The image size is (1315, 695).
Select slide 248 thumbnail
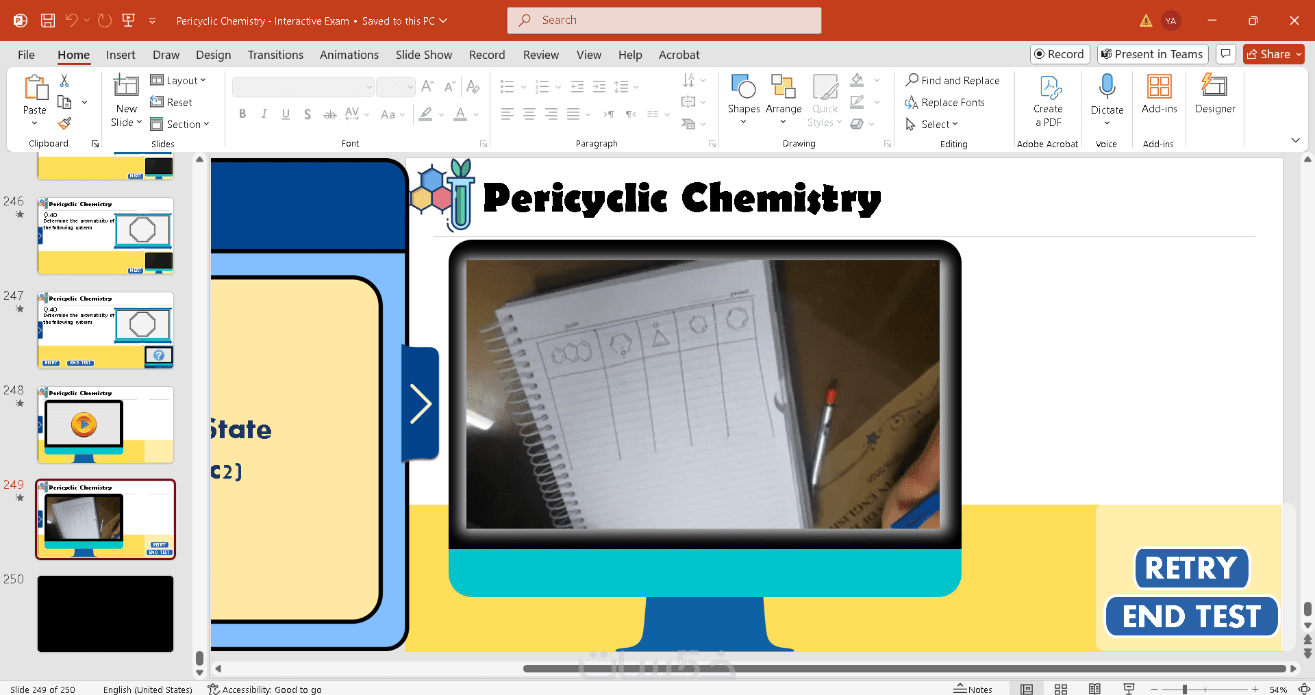[105, 425]
